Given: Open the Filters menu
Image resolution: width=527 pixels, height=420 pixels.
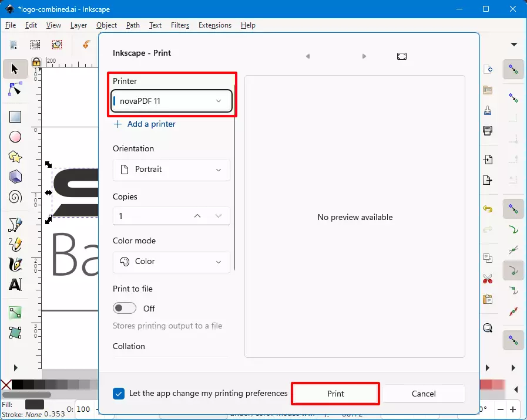Looking at the screenshot, I should (x=180, y=25).
